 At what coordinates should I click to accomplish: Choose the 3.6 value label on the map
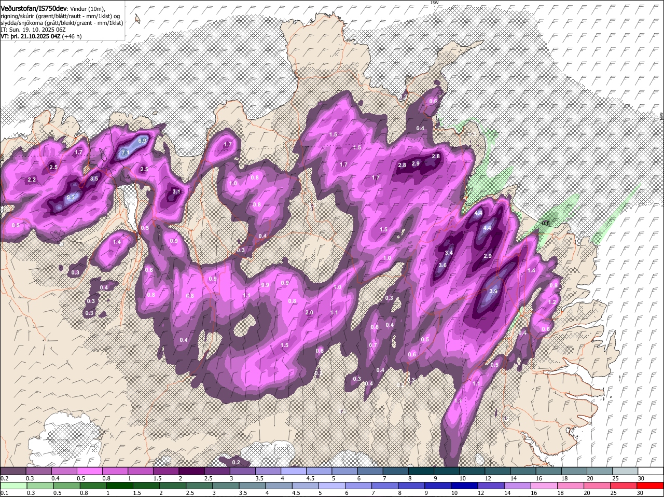pos(442,265)
